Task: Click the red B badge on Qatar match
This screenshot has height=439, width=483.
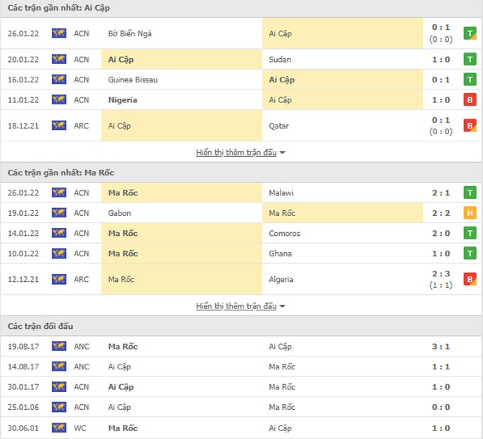Action: point(470,126)
